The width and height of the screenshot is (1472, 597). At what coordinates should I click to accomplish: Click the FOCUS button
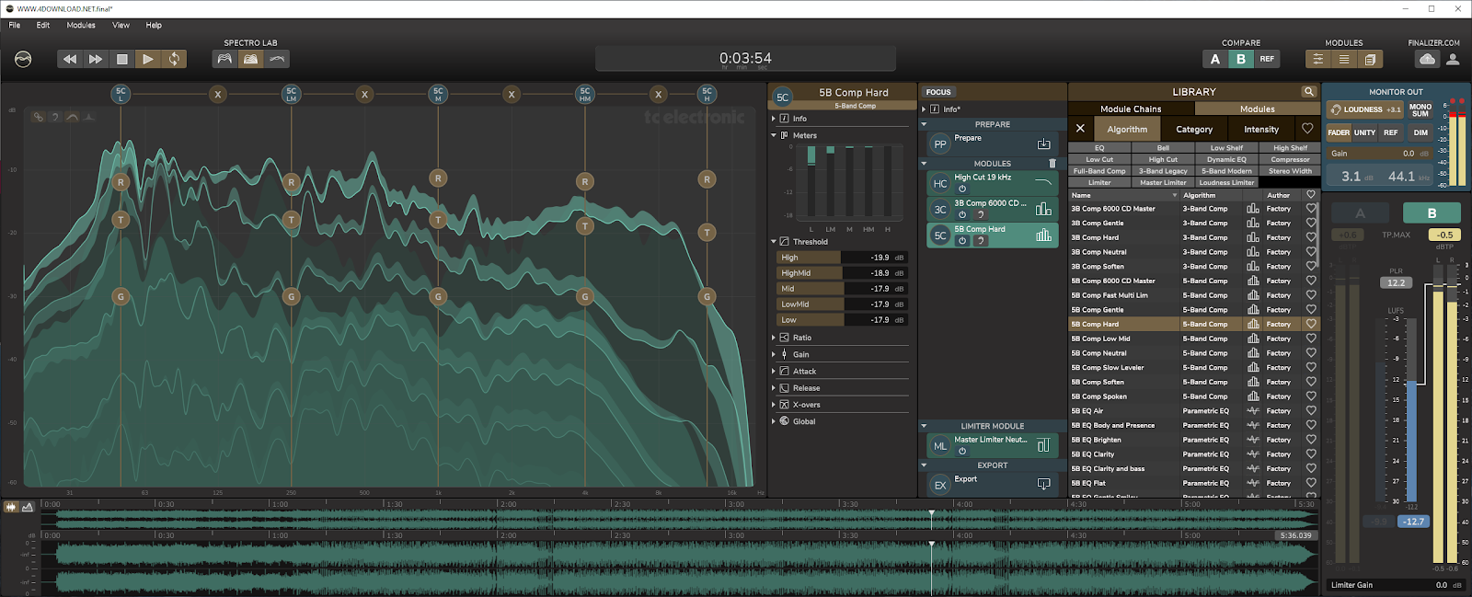click(x=938, y=92)
